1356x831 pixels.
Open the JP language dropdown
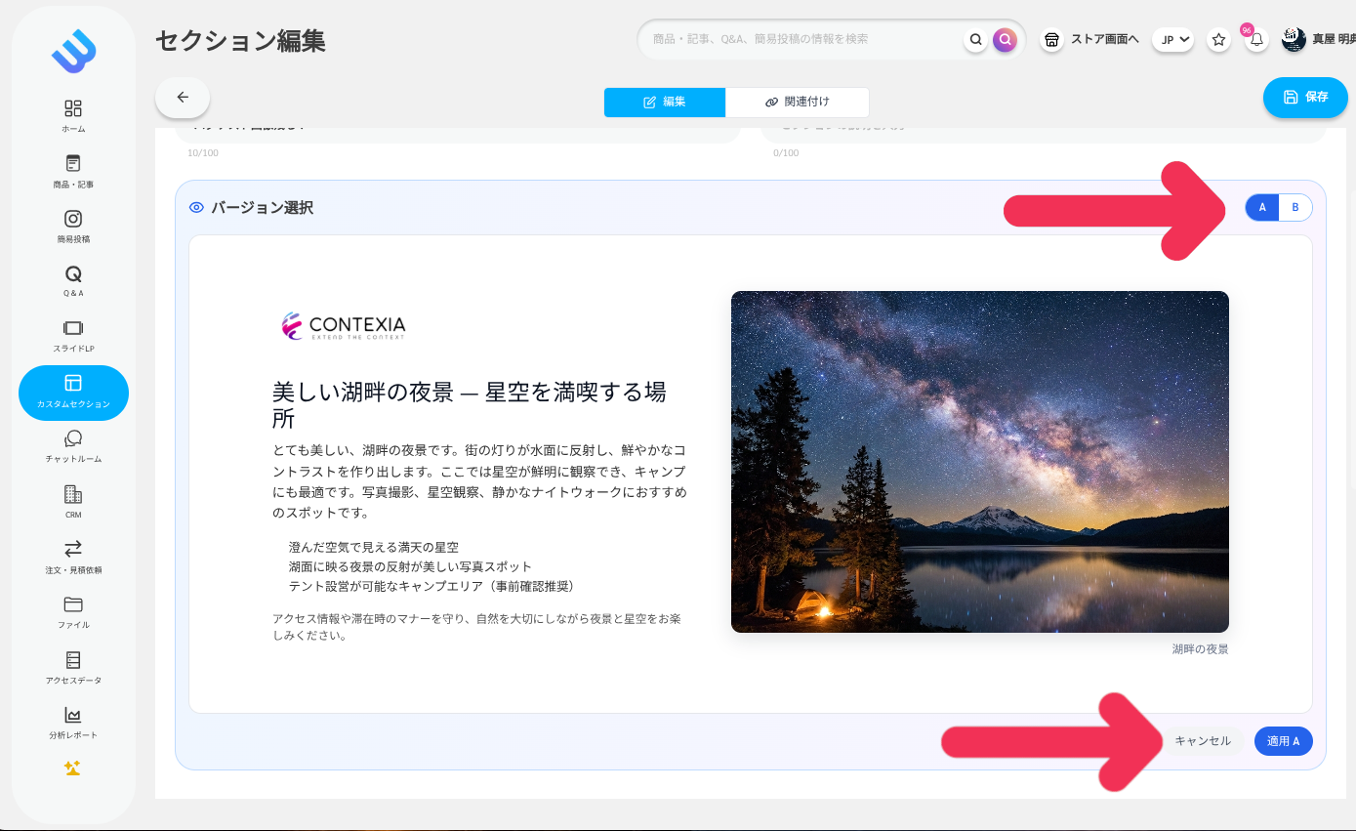click(x=1172, y=39)
